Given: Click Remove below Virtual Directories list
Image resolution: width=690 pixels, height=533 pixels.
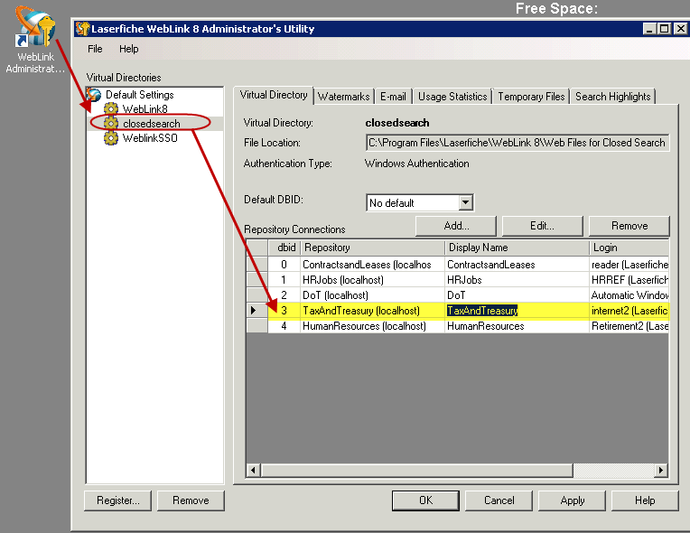Looking at the screenshot, I should [x=191, y=500].
